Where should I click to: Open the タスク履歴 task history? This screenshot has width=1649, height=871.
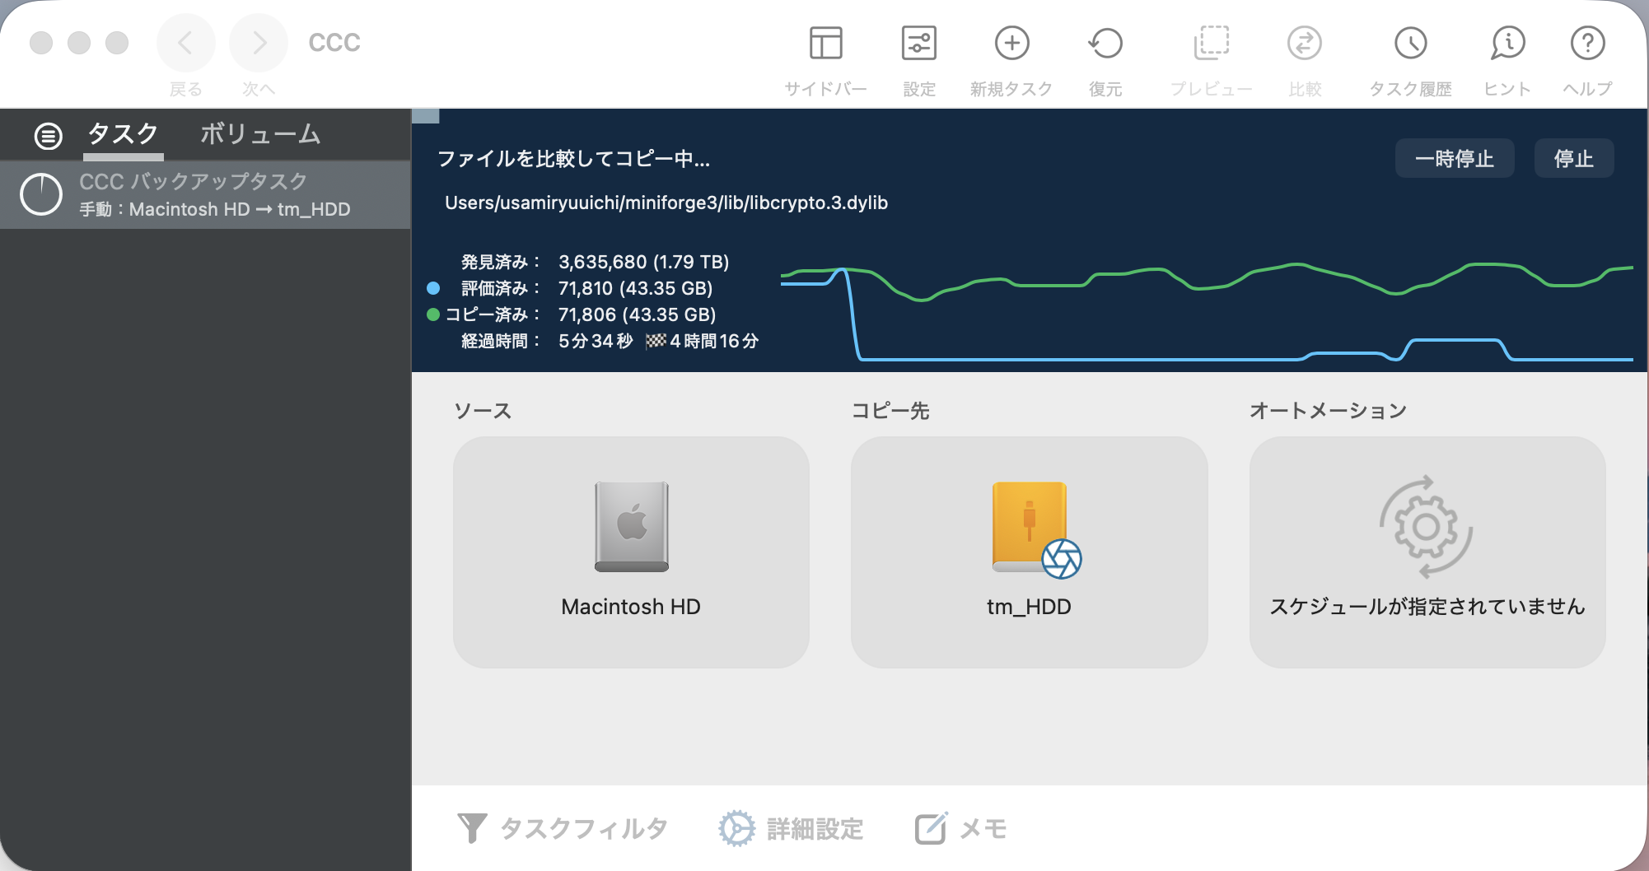click(1410, 44)
